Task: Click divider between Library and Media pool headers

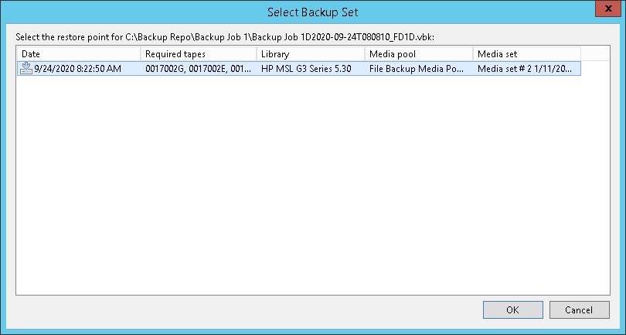Action: (365, 53)
